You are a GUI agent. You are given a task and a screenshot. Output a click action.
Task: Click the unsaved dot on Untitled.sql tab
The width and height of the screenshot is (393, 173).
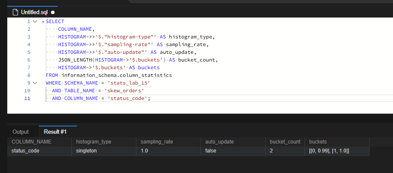click(53, 12)
